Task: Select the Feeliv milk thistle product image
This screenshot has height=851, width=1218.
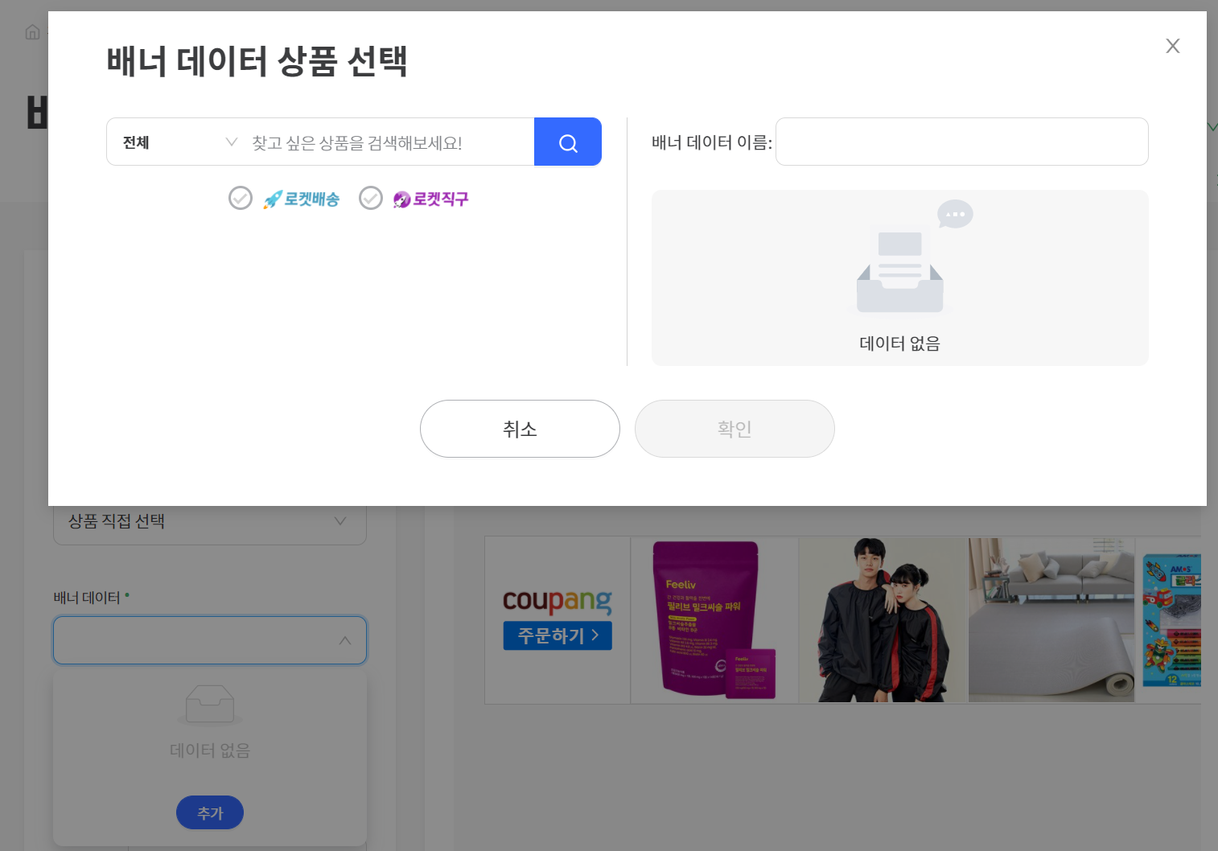Action: point(714,619)
